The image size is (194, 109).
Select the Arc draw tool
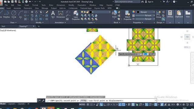[x=21, y=15]
